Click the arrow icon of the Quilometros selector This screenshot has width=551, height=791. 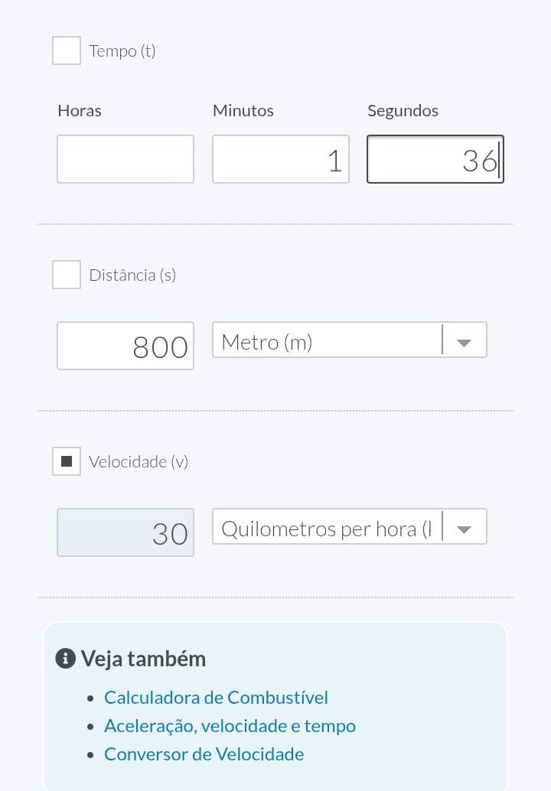464,529
